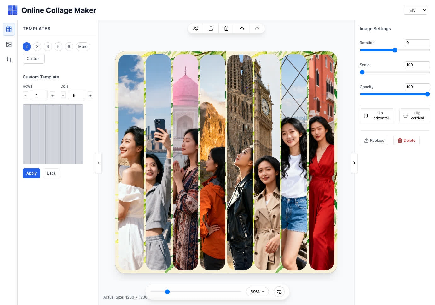Click the undo arrow icon
This screenshot has height=305, width=435.
(242, 28)
